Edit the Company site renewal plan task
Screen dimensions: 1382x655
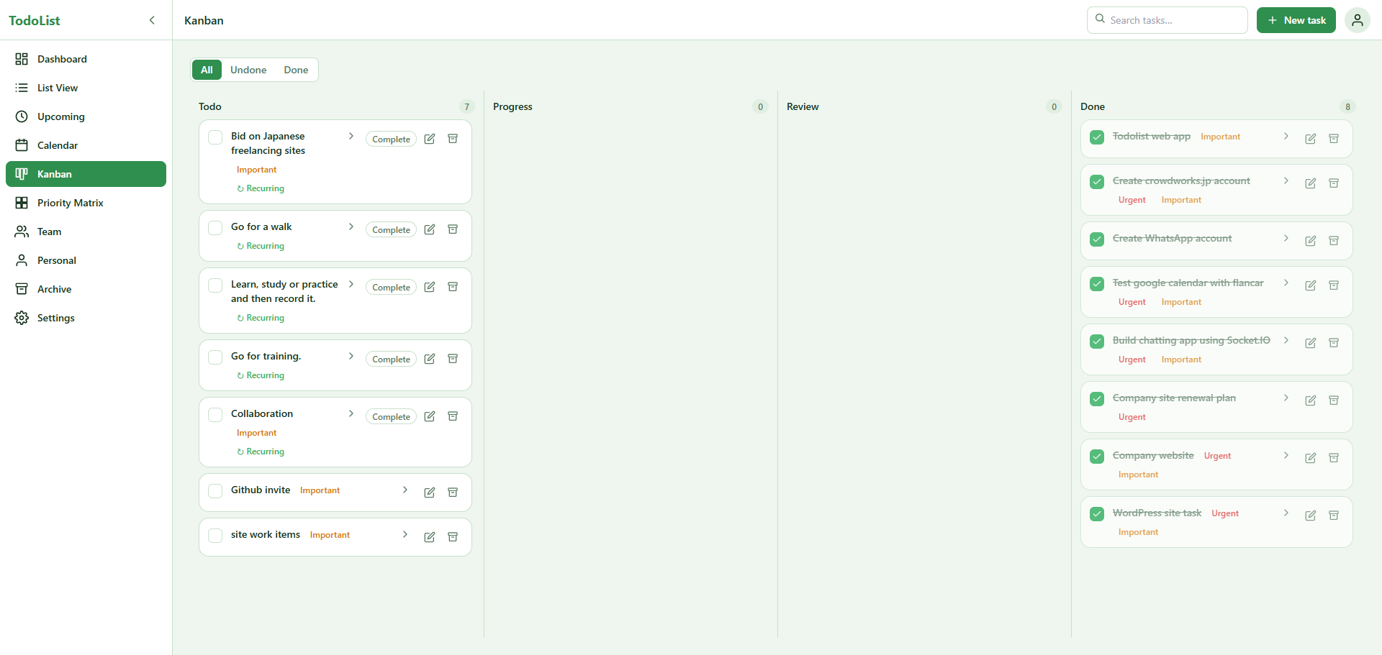click(x=1311, y=400)
